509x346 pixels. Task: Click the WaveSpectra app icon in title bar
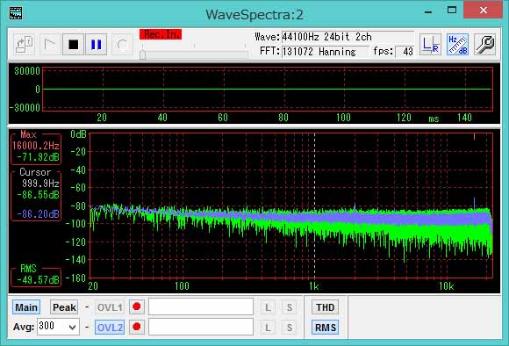pyautogui.click(x=16, y=13)
